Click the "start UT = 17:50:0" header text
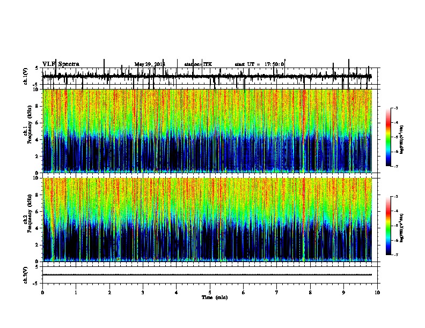The image size is (425, 328). click(259, 64)
